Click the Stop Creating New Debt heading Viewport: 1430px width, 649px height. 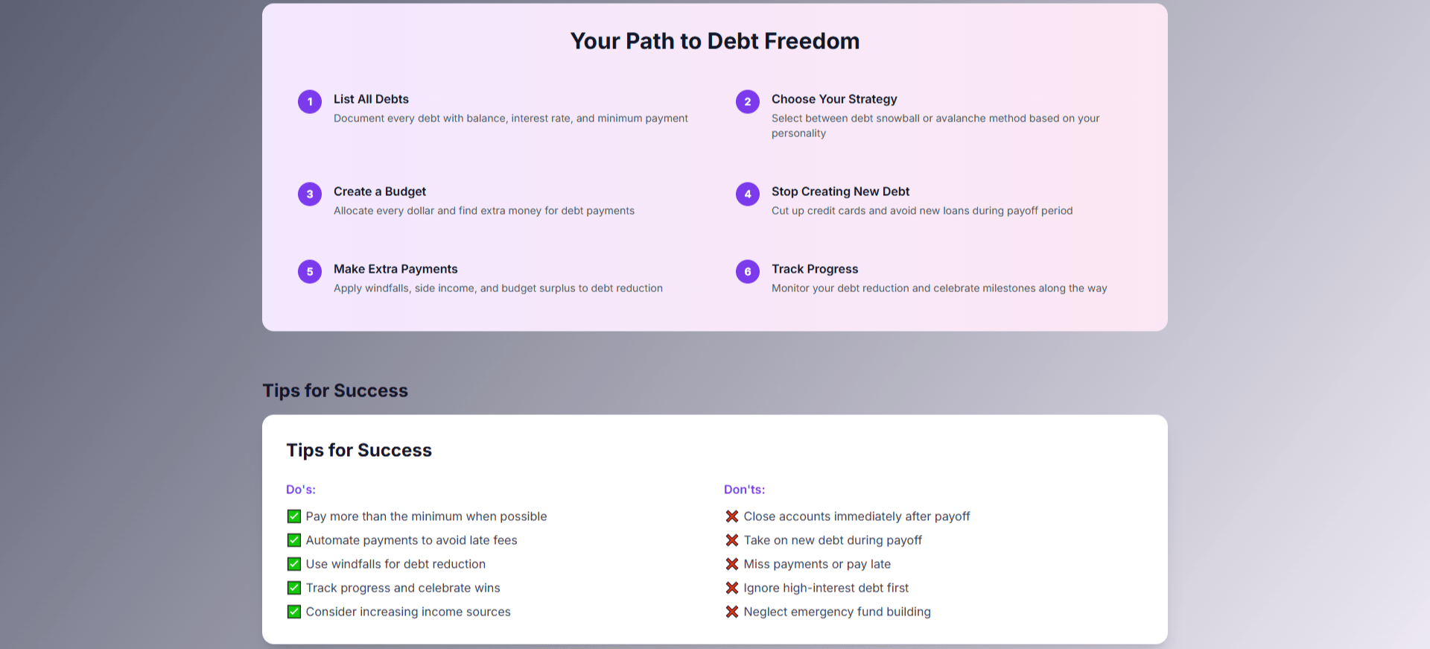pyautogui.click(x=840, y=191)
